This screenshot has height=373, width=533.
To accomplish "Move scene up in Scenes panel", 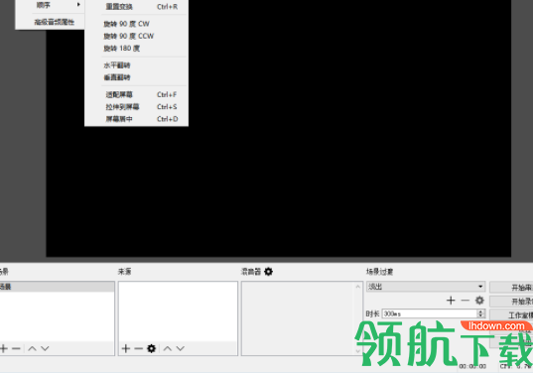I will point(32,348).
